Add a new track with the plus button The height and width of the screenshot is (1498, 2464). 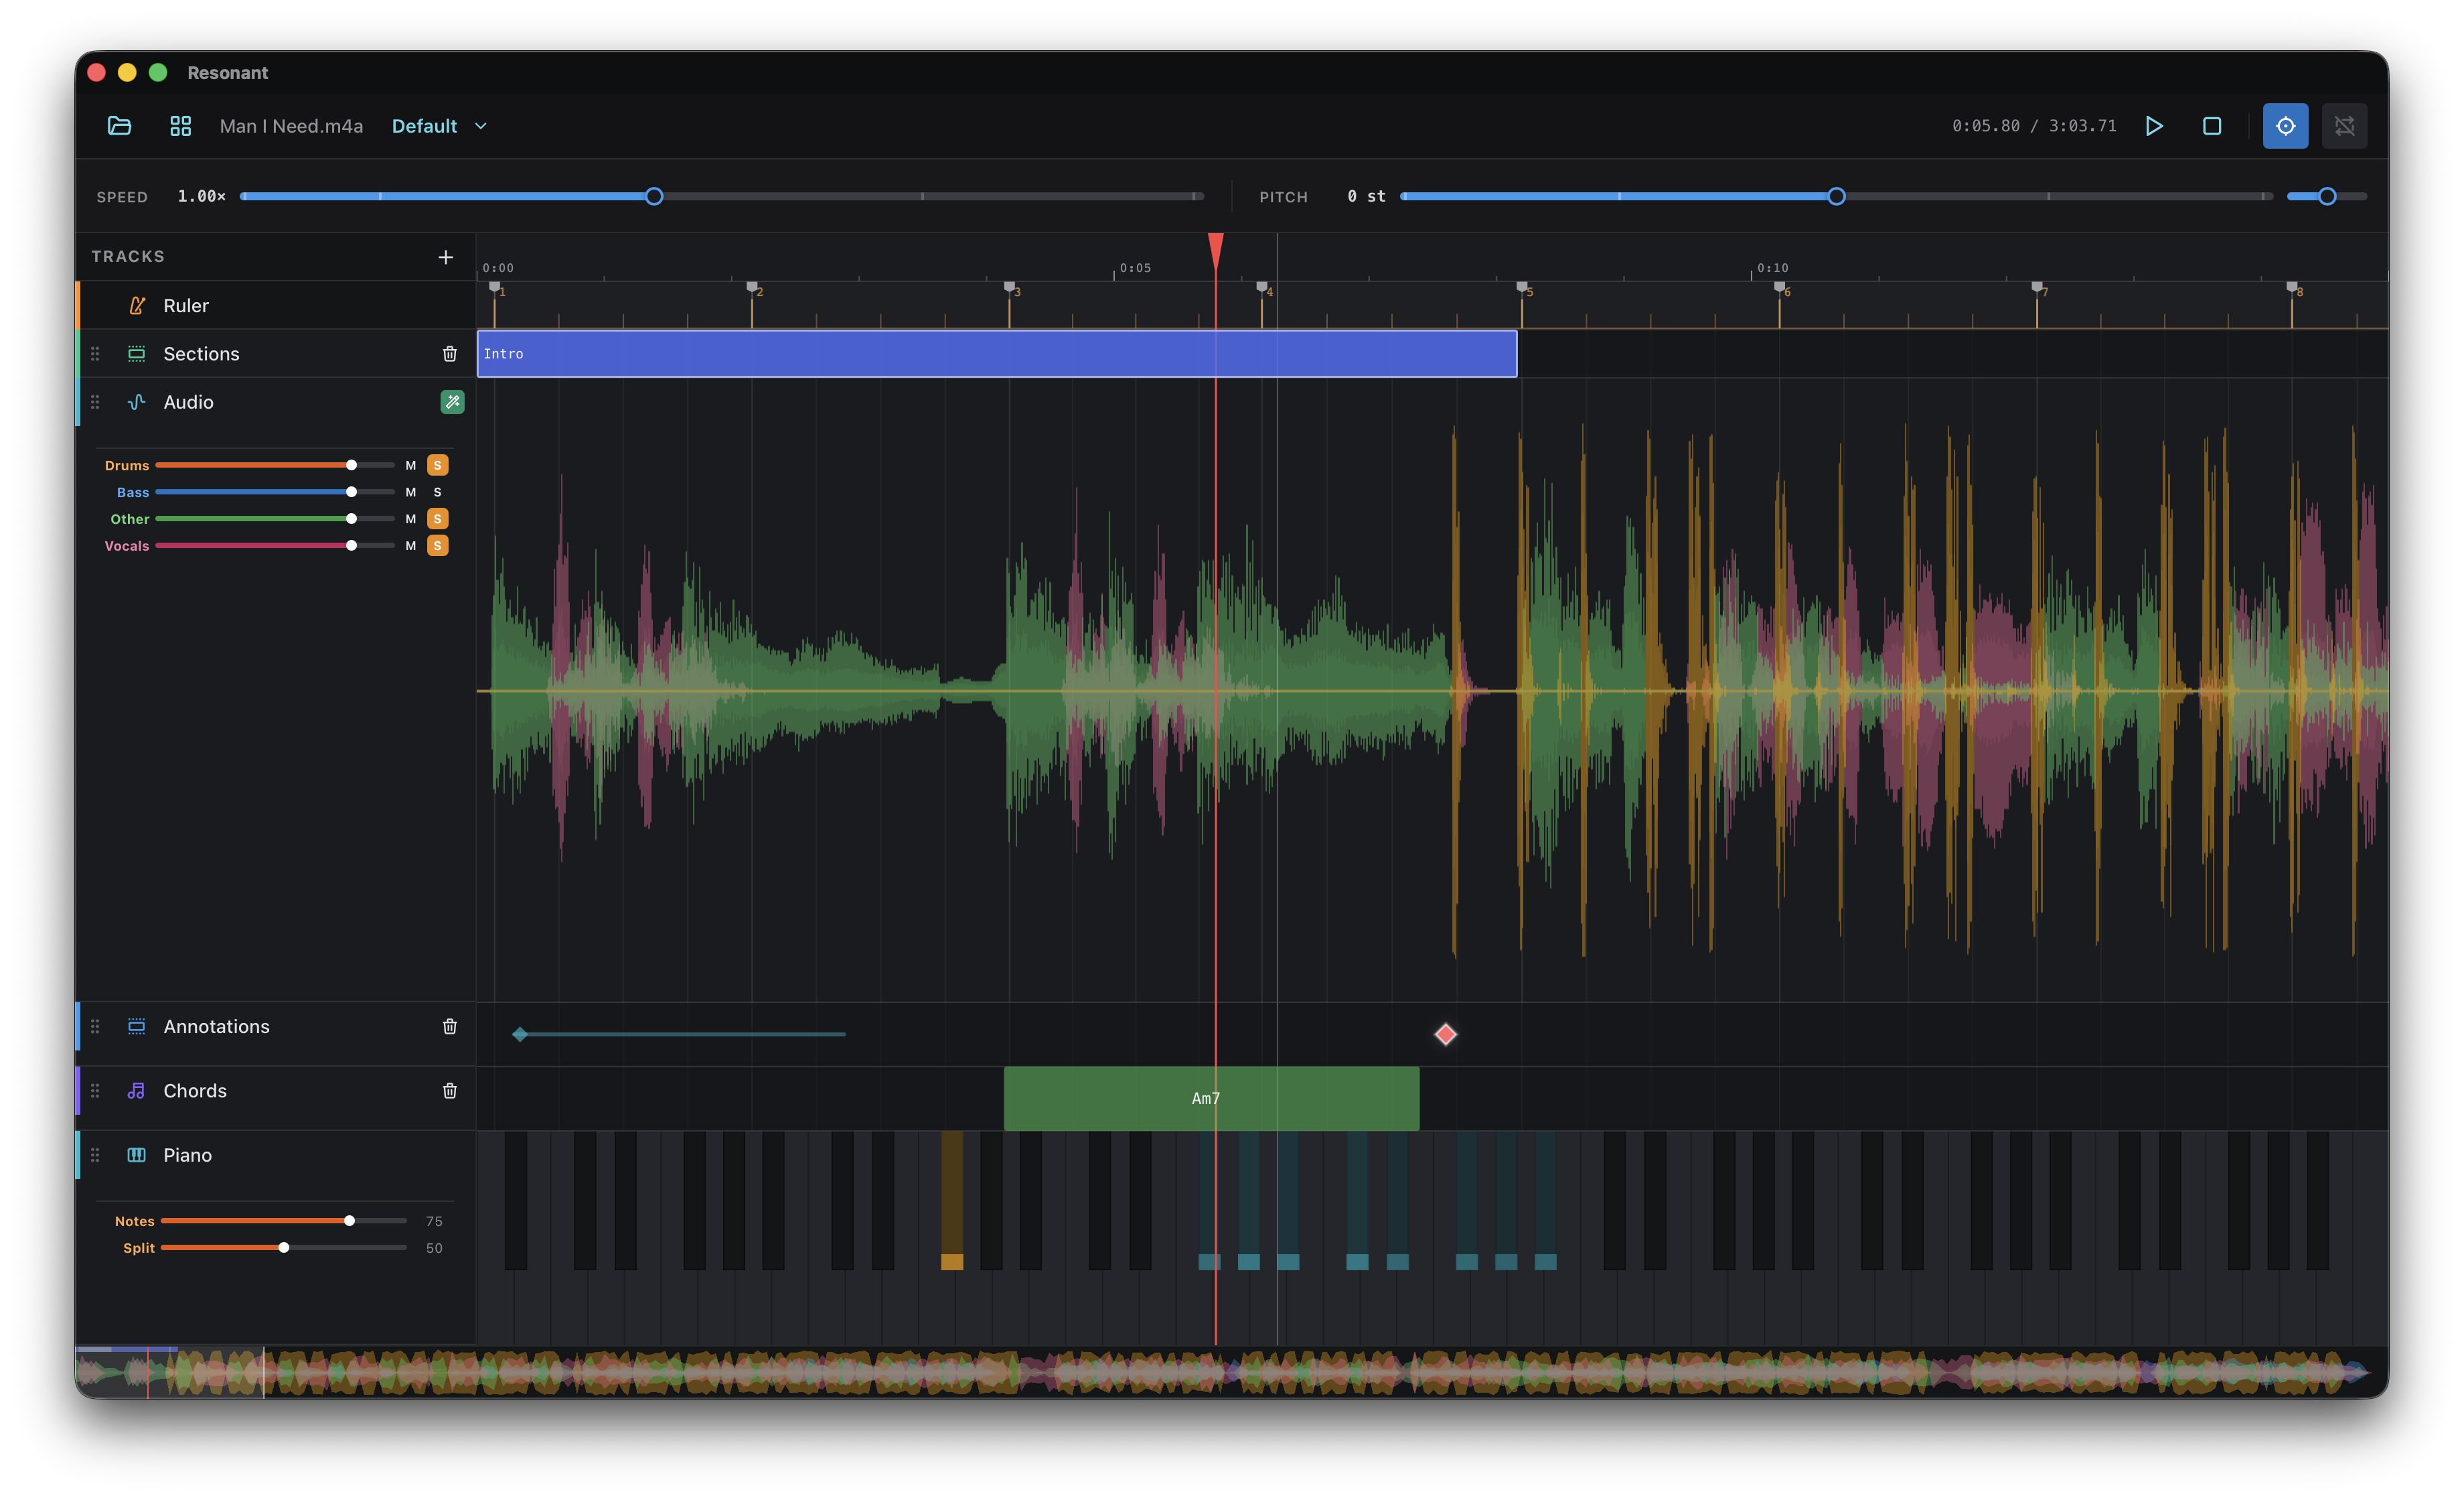[446, 256]
